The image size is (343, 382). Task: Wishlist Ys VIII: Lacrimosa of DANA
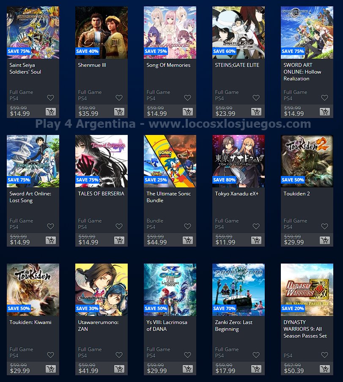(x=188, y=355)
